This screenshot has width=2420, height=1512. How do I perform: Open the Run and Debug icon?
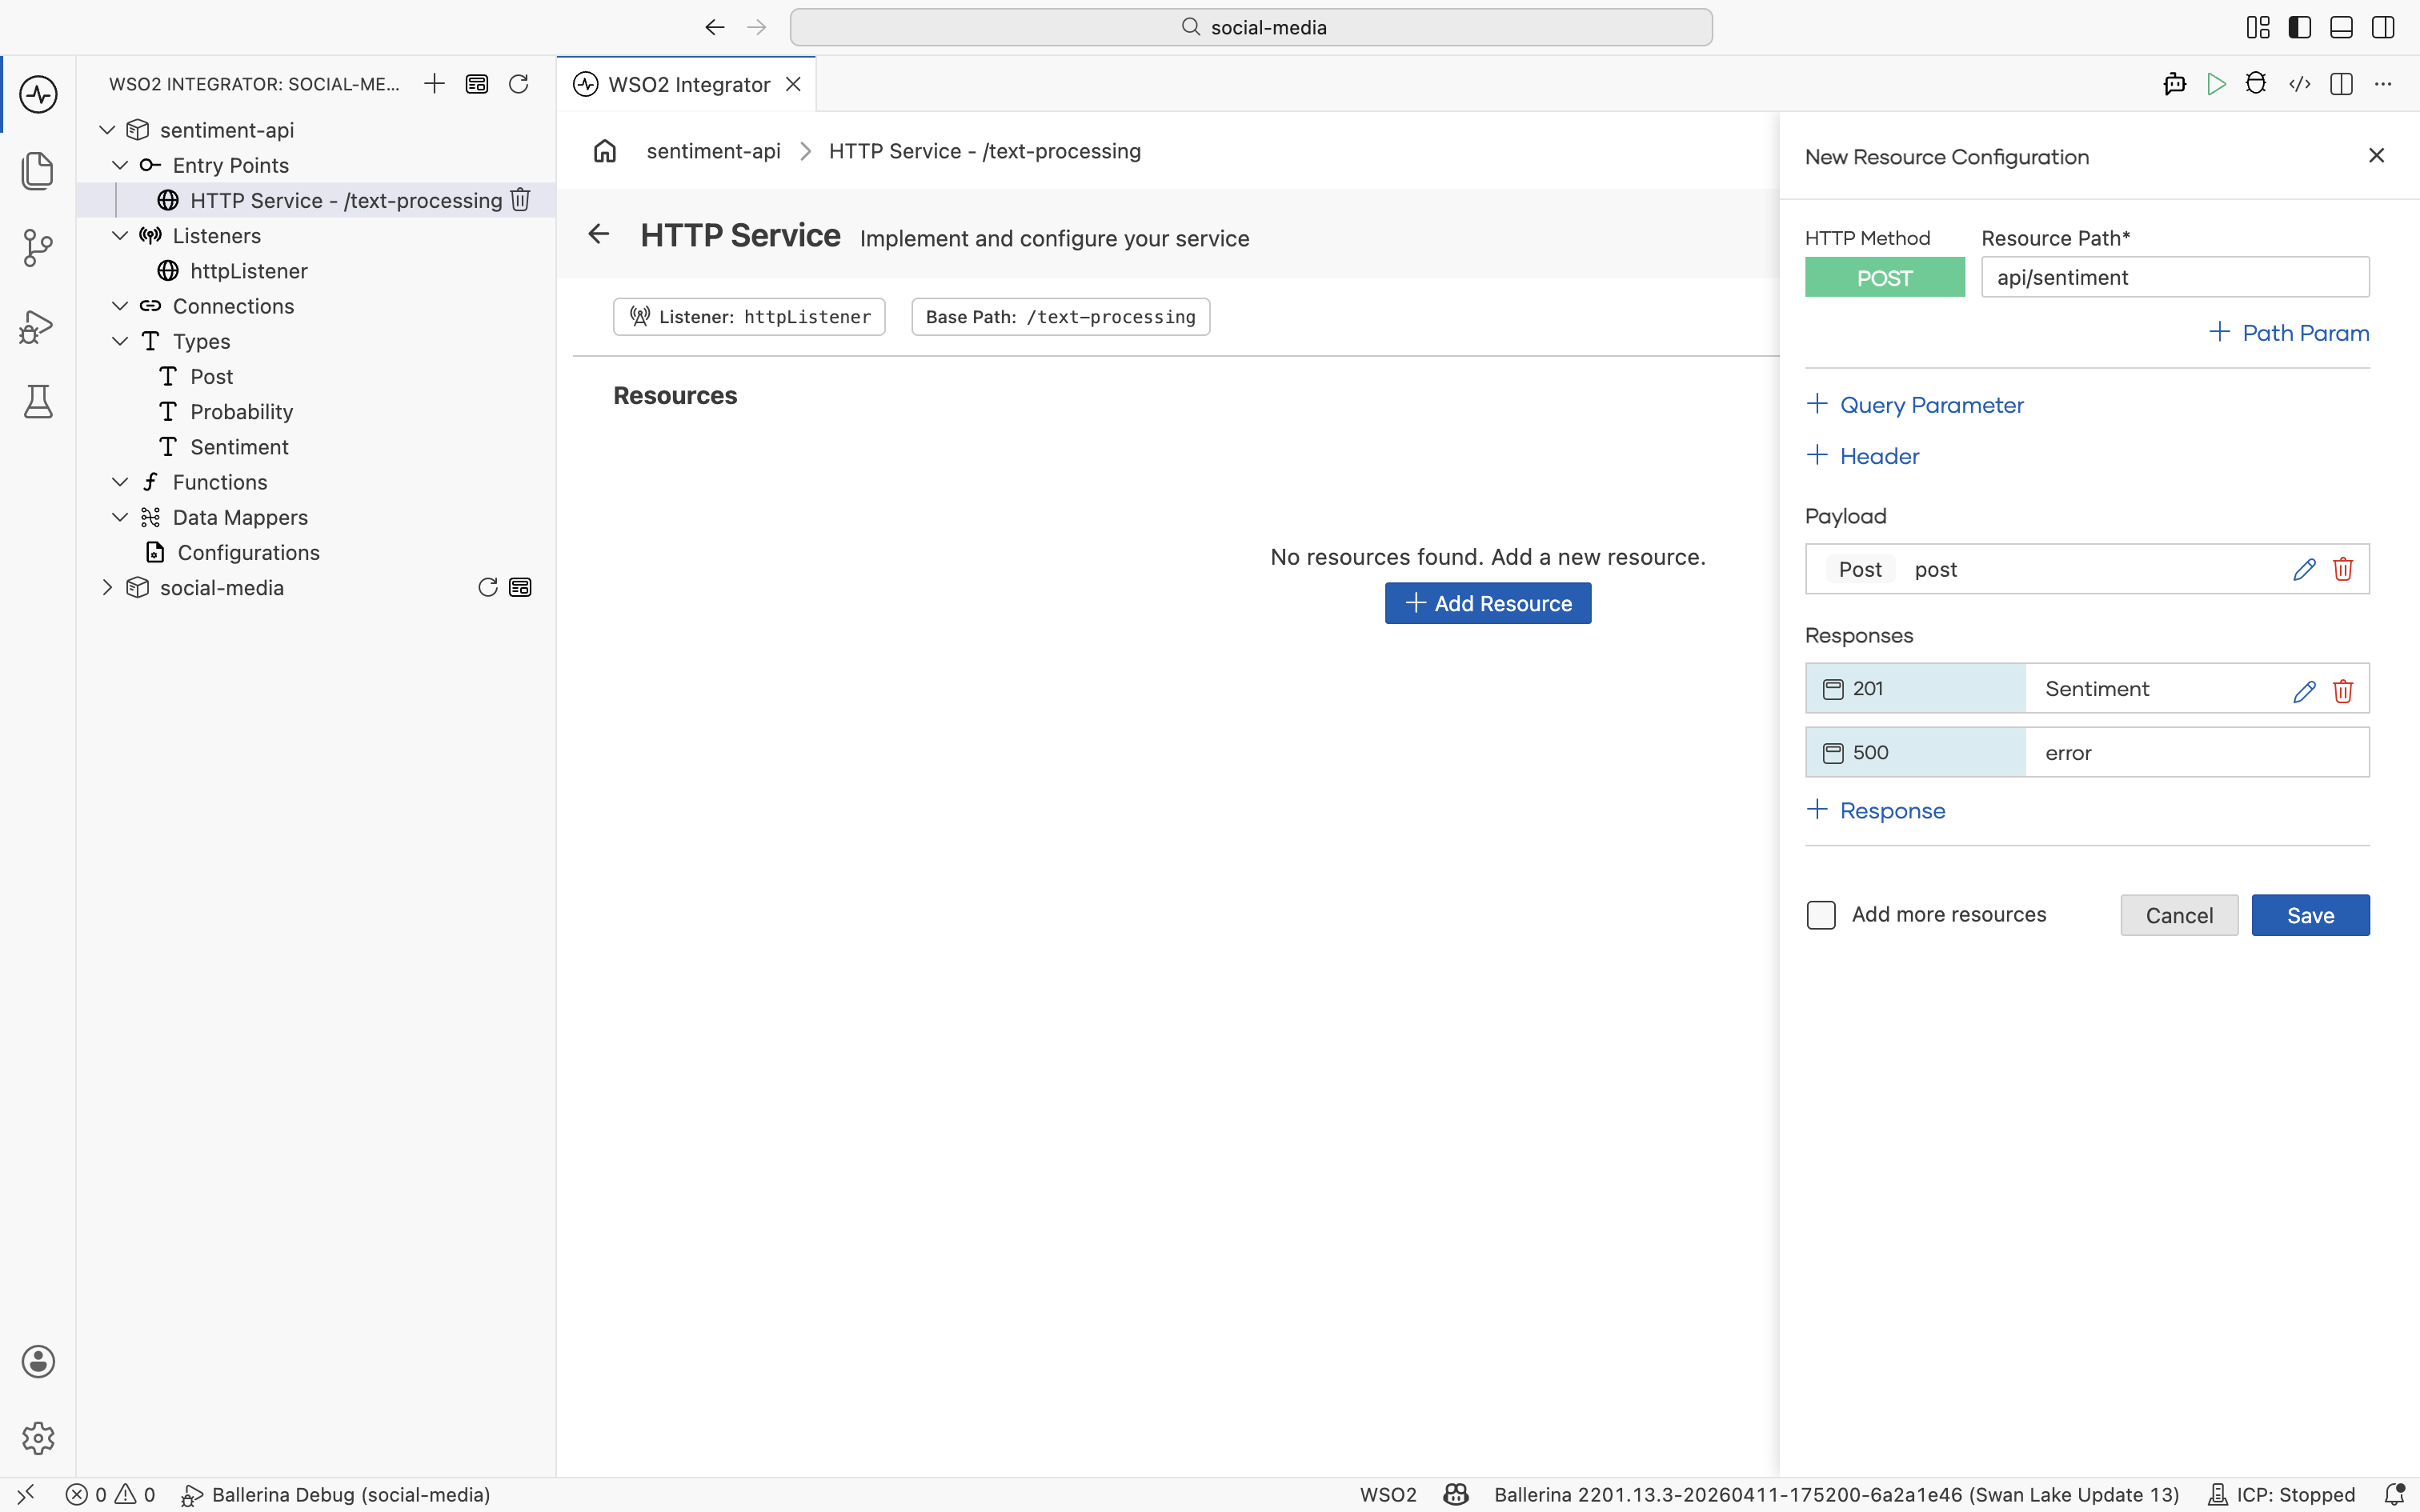coord(38,326)
